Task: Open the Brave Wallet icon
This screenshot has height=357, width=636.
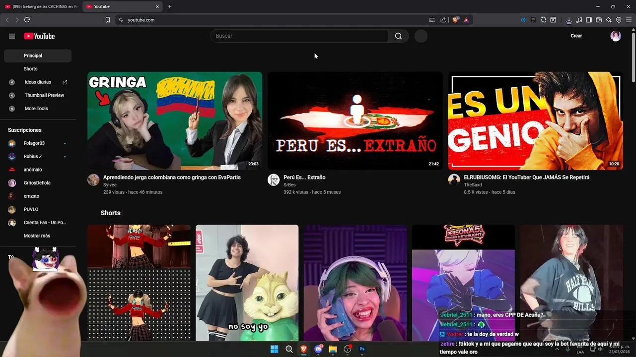Action: (599, 20)
